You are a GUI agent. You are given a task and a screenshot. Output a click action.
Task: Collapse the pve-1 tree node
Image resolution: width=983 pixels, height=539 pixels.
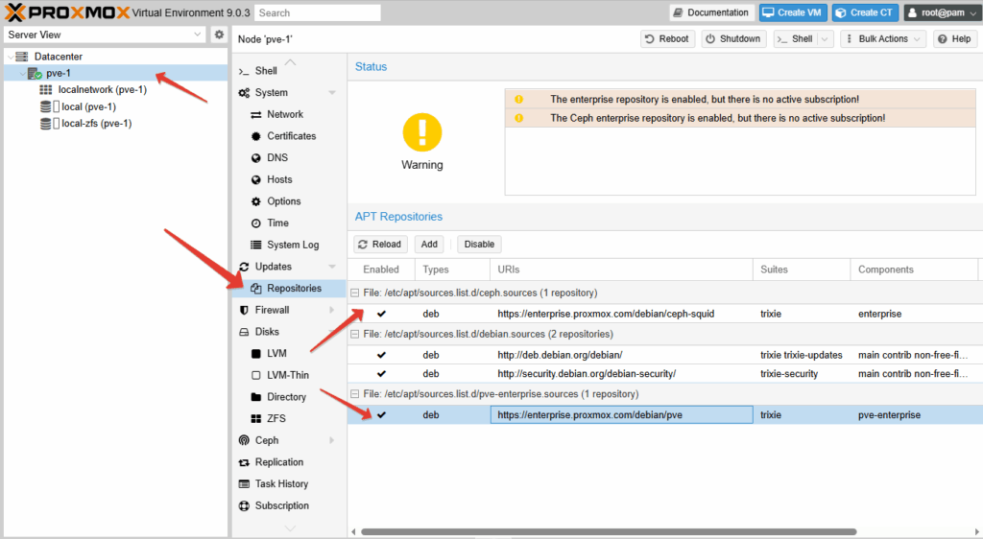(x=23, y=74)
